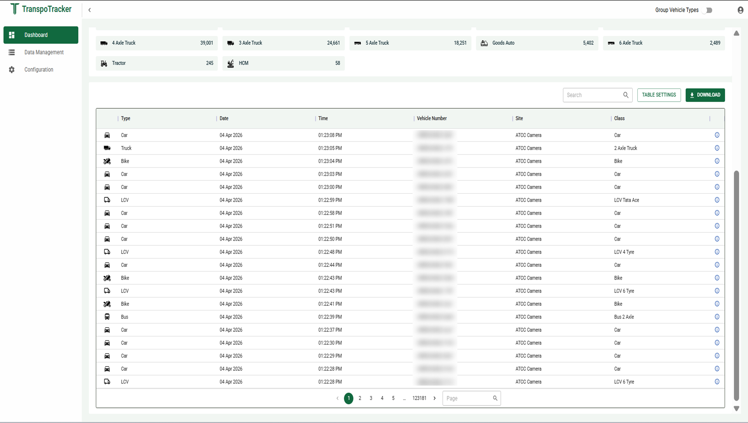Go to page 2
This screenshot has width=748, height=423.
coord(360,398)
